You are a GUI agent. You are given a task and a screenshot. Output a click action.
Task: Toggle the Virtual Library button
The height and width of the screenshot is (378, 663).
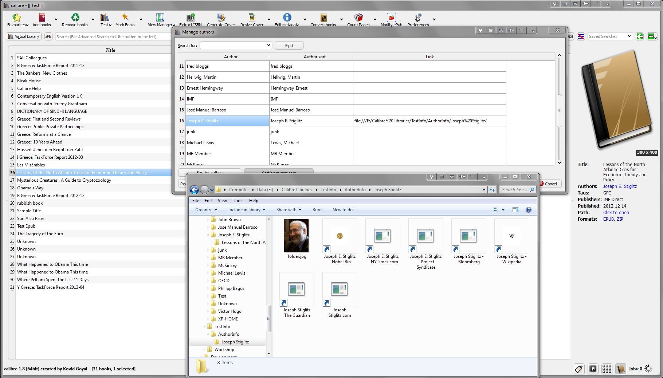[x=24, y=36]
